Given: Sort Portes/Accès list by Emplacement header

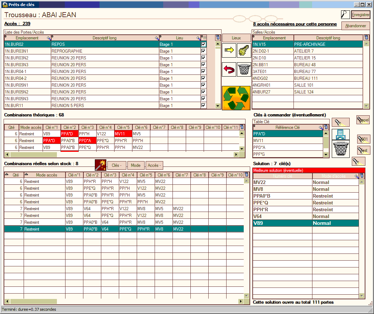Looking at the screenshot, I should point(28,38).
